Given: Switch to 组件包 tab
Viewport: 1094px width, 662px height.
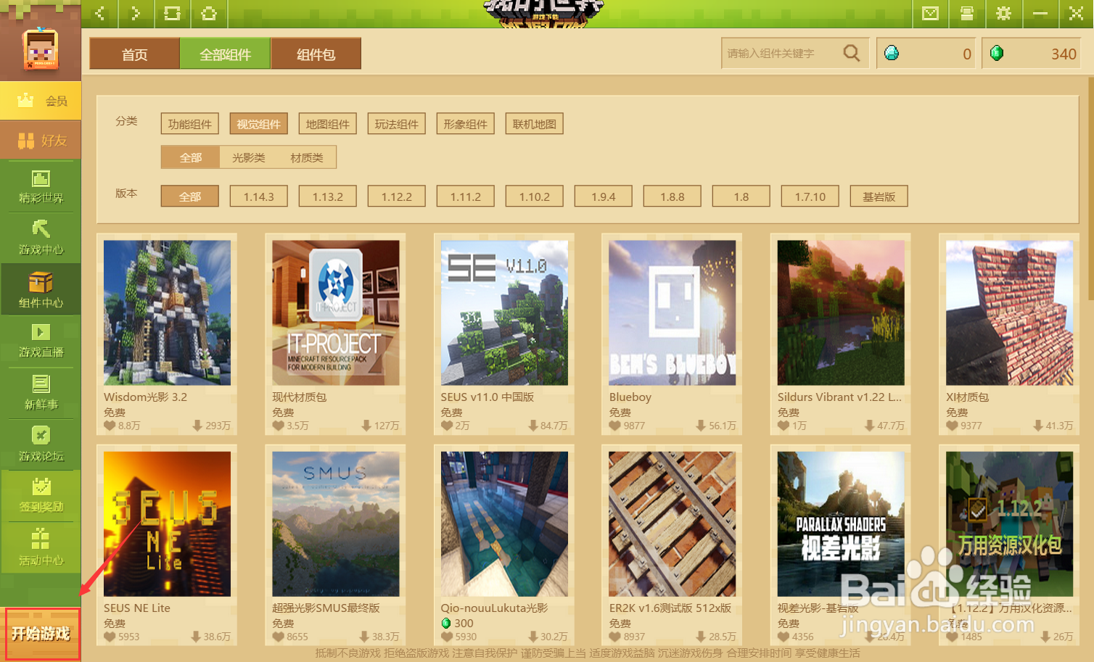Looking at the screenshot, I should (316, 54).
